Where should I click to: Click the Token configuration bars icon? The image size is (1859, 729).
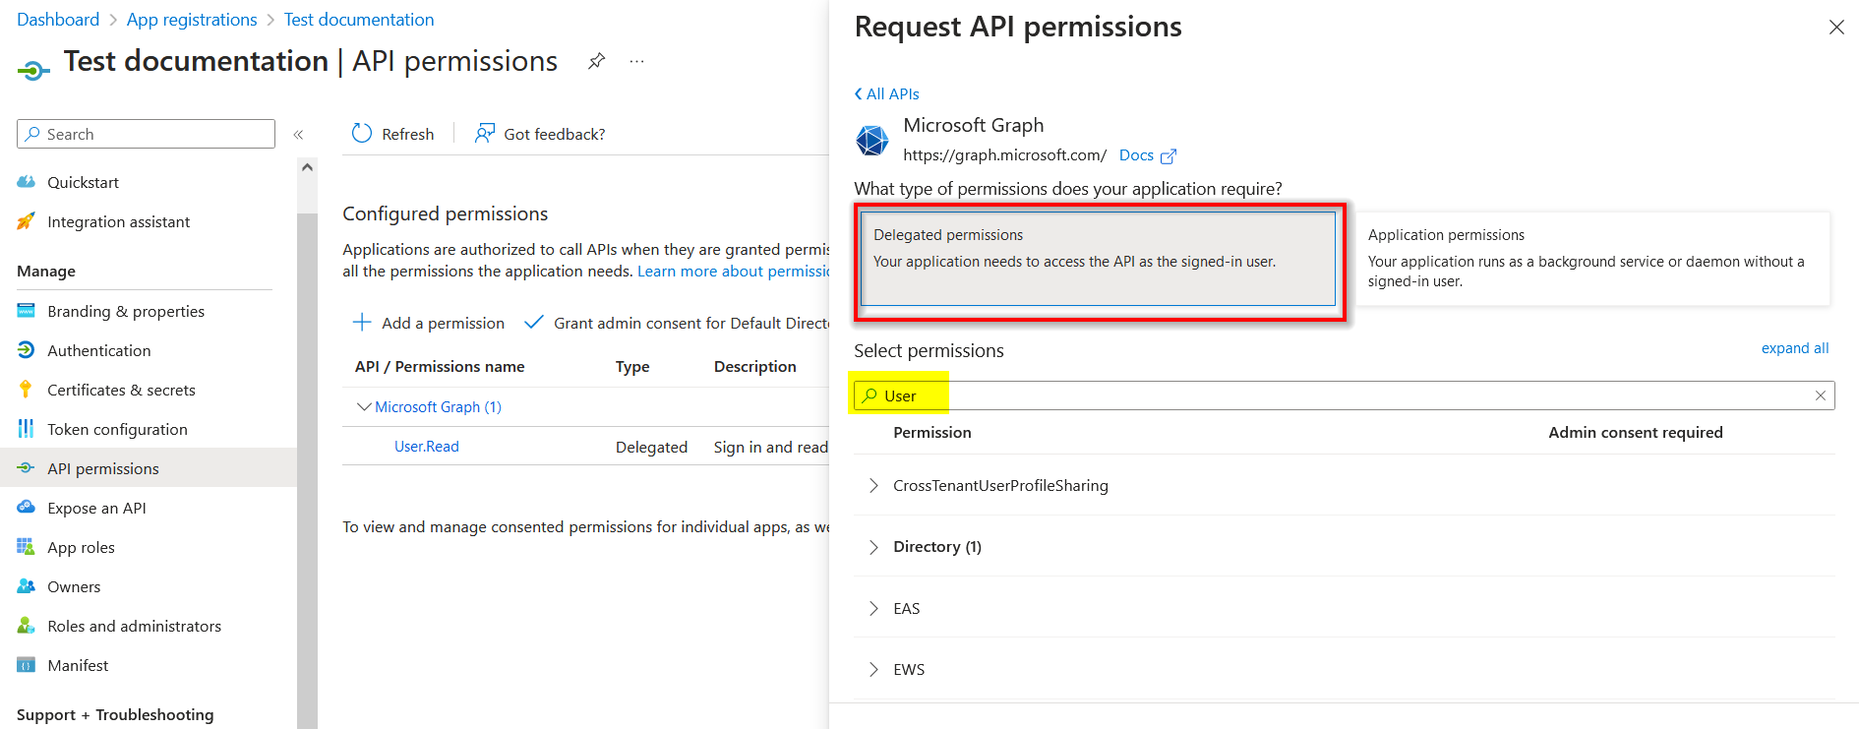tap(27, 429)
